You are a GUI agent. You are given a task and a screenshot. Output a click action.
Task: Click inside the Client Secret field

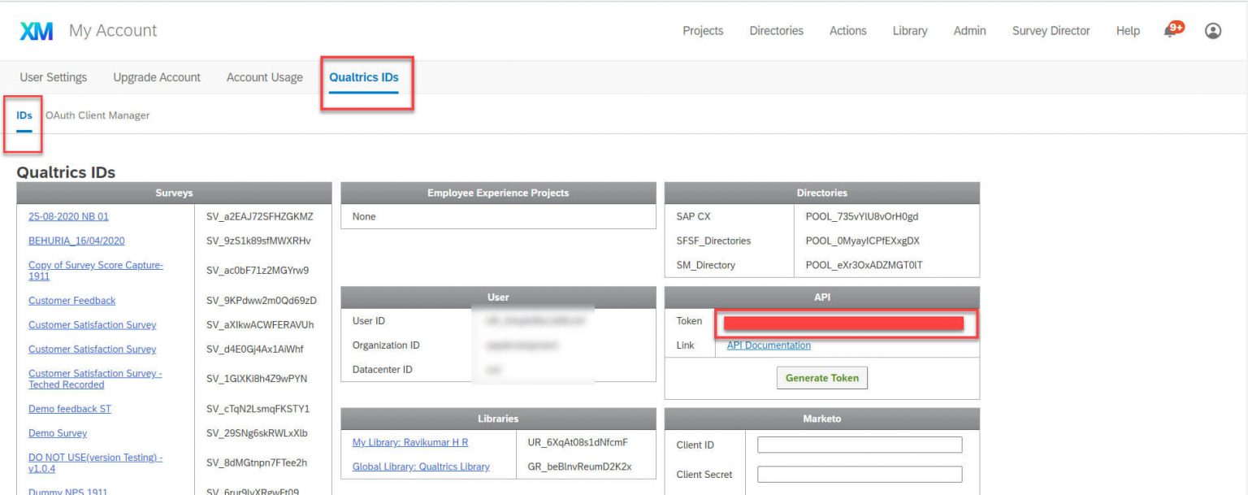pos(857,474)
